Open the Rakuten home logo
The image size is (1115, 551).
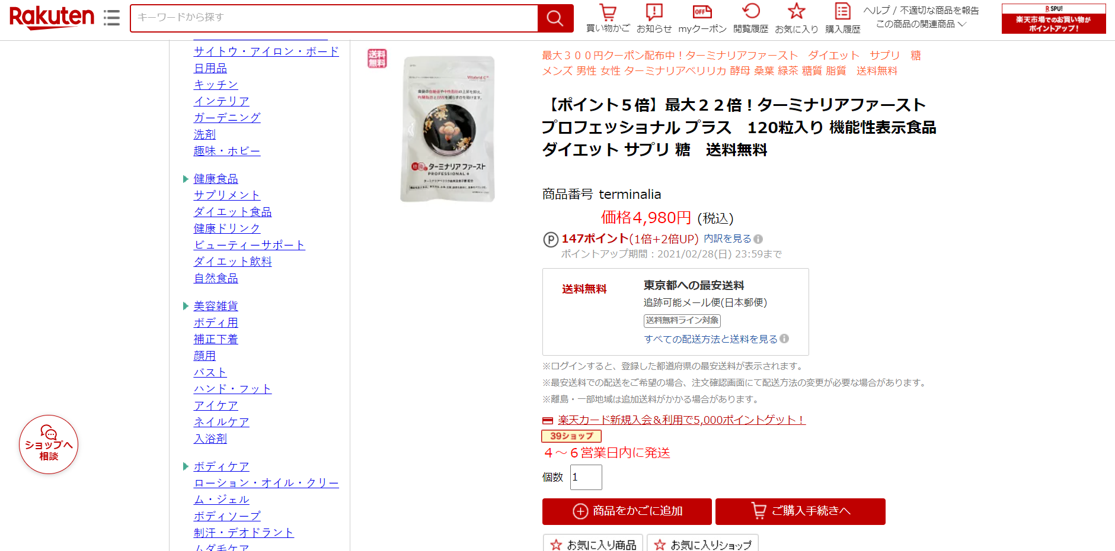coord(52,17)
